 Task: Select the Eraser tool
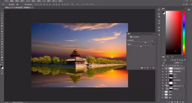click(2, 36)
